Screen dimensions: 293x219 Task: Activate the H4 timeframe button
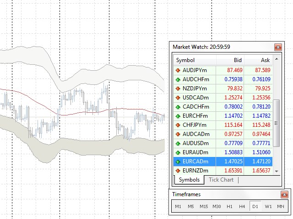coord(242,207)
